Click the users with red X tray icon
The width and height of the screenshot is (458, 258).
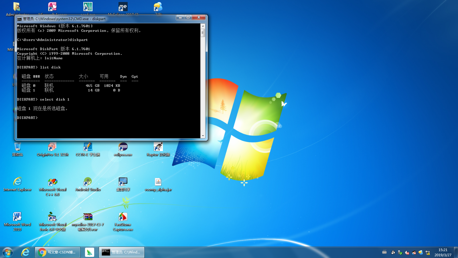click(414, 253)
